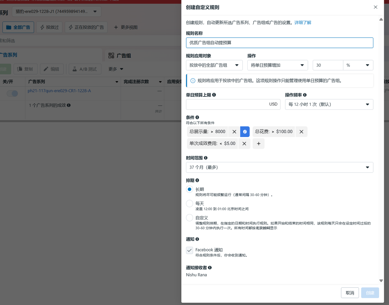389x305 pixels.
Task: Add a new condition with plus button
Action: [x=258, y=143]
